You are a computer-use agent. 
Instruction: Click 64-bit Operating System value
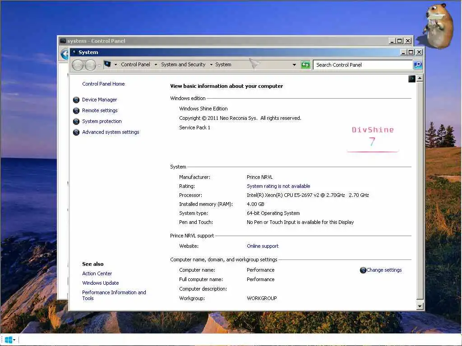273,213
